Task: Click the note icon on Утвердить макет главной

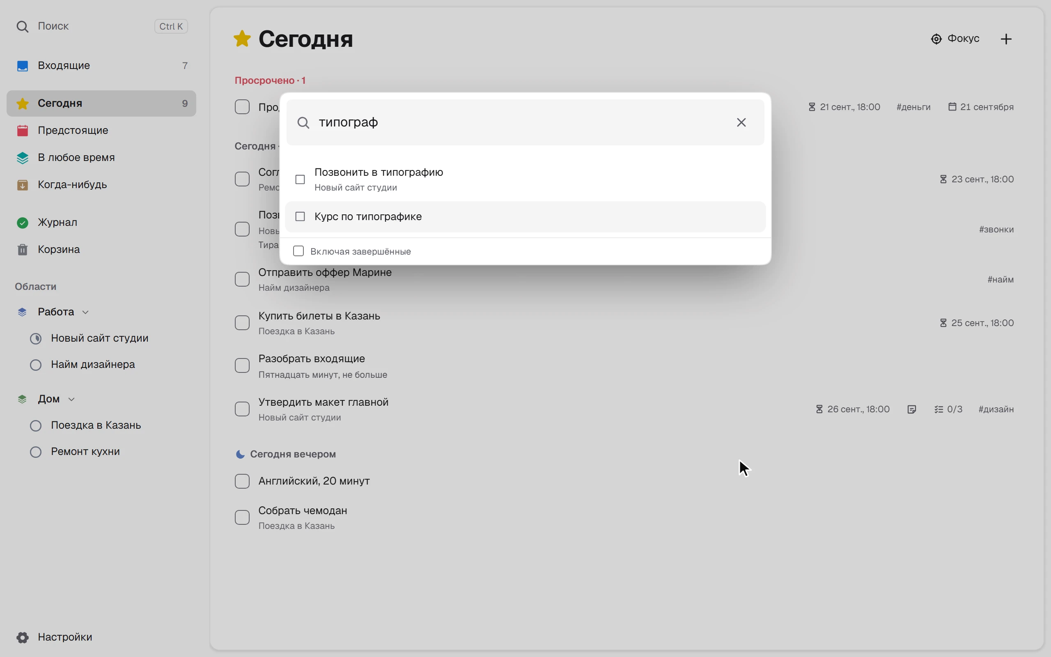Action: [x=912, y=409]
